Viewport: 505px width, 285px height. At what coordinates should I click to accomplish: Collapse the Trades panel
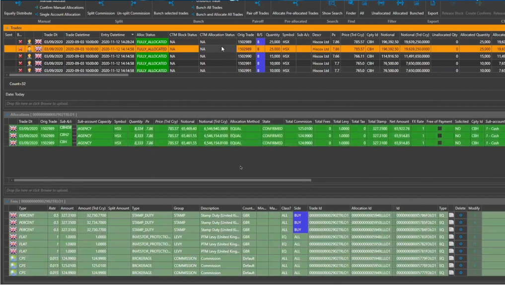[x=7, y=28]
